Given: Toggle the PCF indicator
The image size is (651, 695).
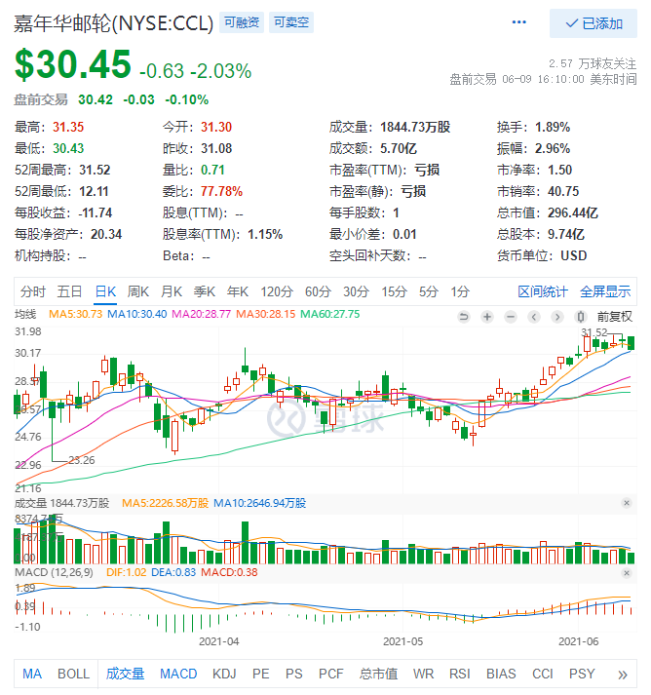Looking at the screenshot, I should point(331,674).
